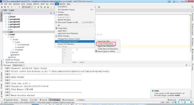The width and height of the screenshot is (194, 105).
Task: Select testgit.iml file in project tree
Action: [15, 55]
